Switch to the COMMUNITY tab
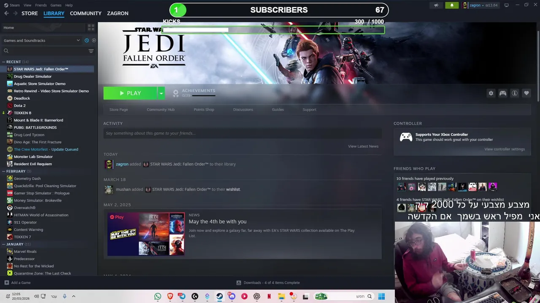Screen dimensions: 540x303 click(86, 13)
